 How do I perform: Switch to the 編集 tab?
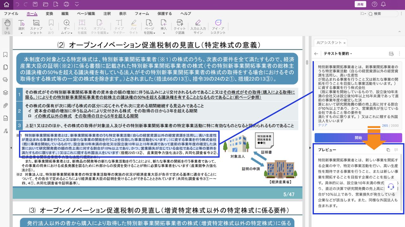click(65, 14)
